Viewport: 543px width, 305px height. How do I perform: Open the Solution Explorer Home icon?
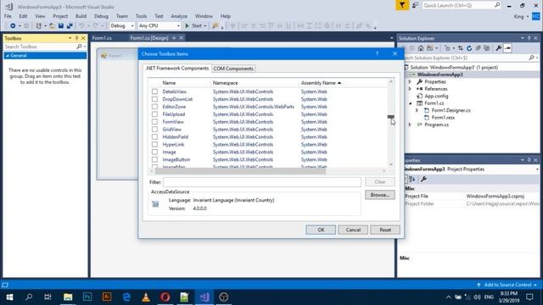coord(421,48)
